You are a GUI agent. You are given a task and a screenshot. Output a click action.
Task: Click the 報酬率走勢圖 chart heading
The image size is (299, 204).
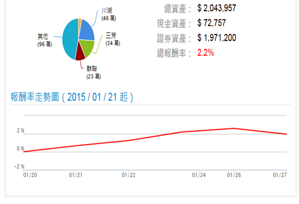72,97
